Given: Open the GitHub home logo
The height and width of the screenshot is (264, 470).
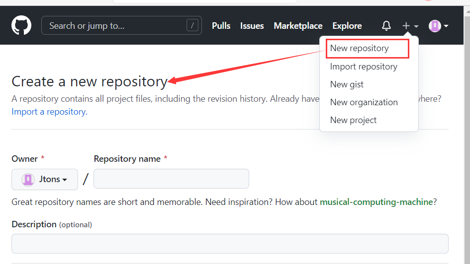Looking at the screenshot, I should (x=21, y=25).
